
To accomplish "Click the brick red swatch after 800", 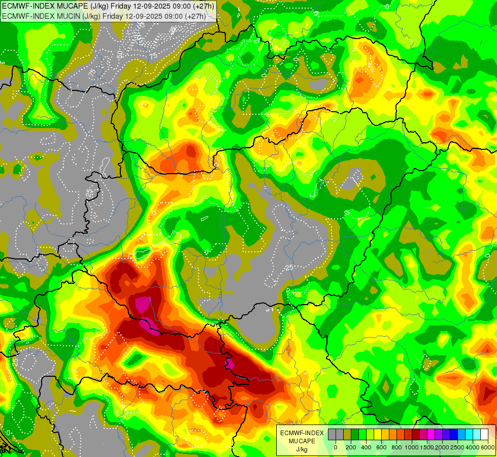I will tap(408, 434).
